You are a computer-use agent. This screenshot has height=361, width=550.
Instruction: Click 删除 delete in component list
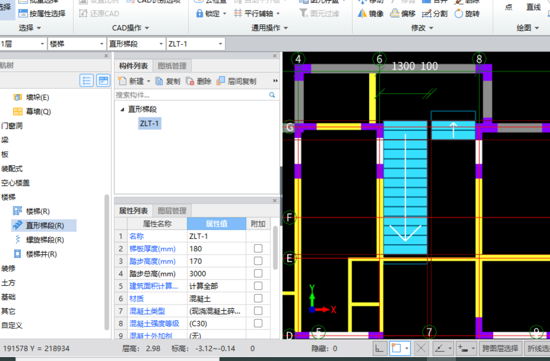[199, 81]
